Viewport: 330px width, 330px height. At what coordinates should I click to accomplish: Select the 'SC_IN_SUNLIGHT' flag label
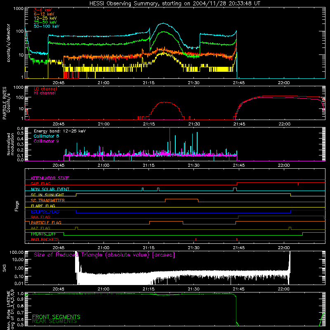point(47,195)
